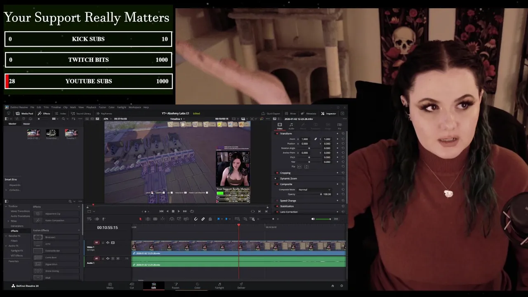Viewport: 528px width, 297px height.
Task: Toggle the Composite section enable dot
Action: click(x=277, y=184)
